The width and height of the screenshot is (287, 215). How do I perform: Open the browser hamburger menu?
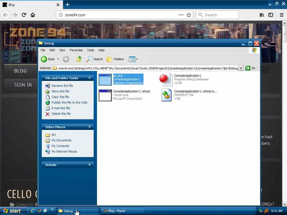coord(281,15)
